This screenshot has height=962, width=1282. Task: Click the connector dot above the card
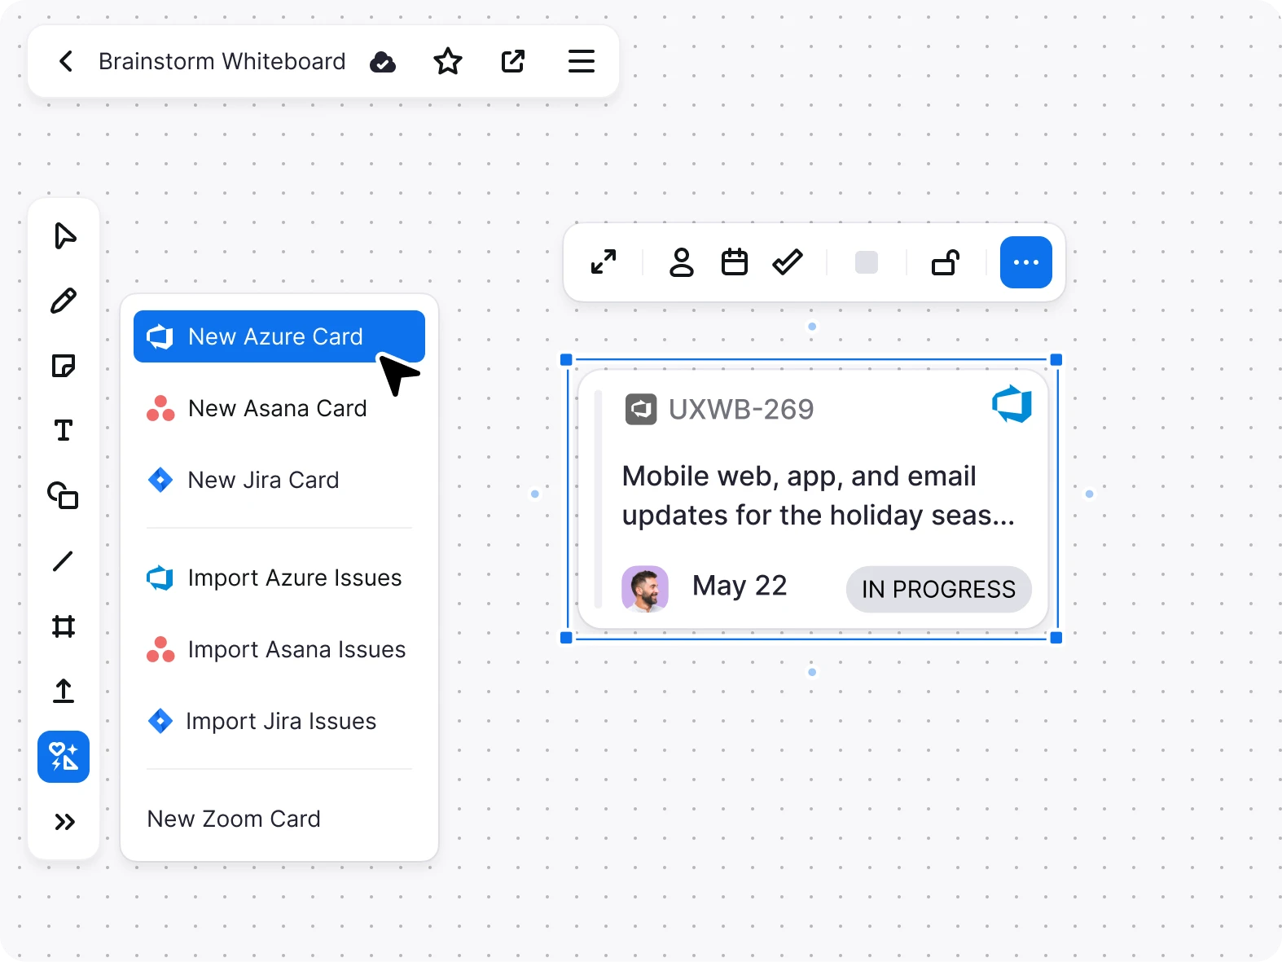[812, 327]
